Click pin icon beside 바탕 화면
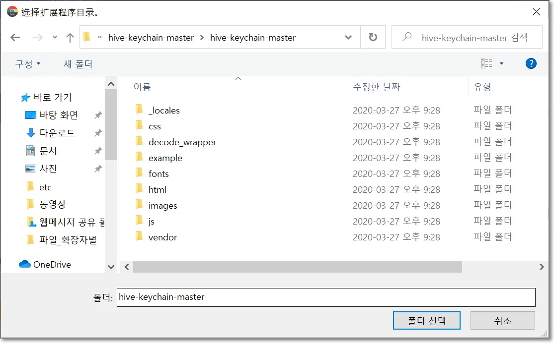Viewport: 554px width, 343px height. click(98, 115)
